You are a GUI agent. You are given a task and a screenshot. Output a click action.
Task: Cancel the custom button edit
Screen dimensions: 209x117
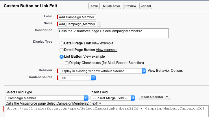click(x=146, y=6)
